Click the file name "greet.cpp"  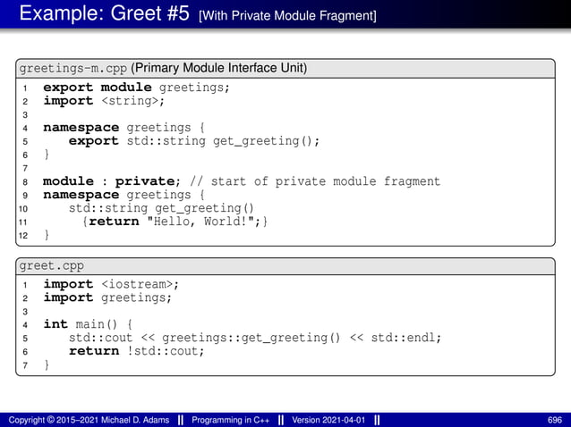tap(51, 266)
